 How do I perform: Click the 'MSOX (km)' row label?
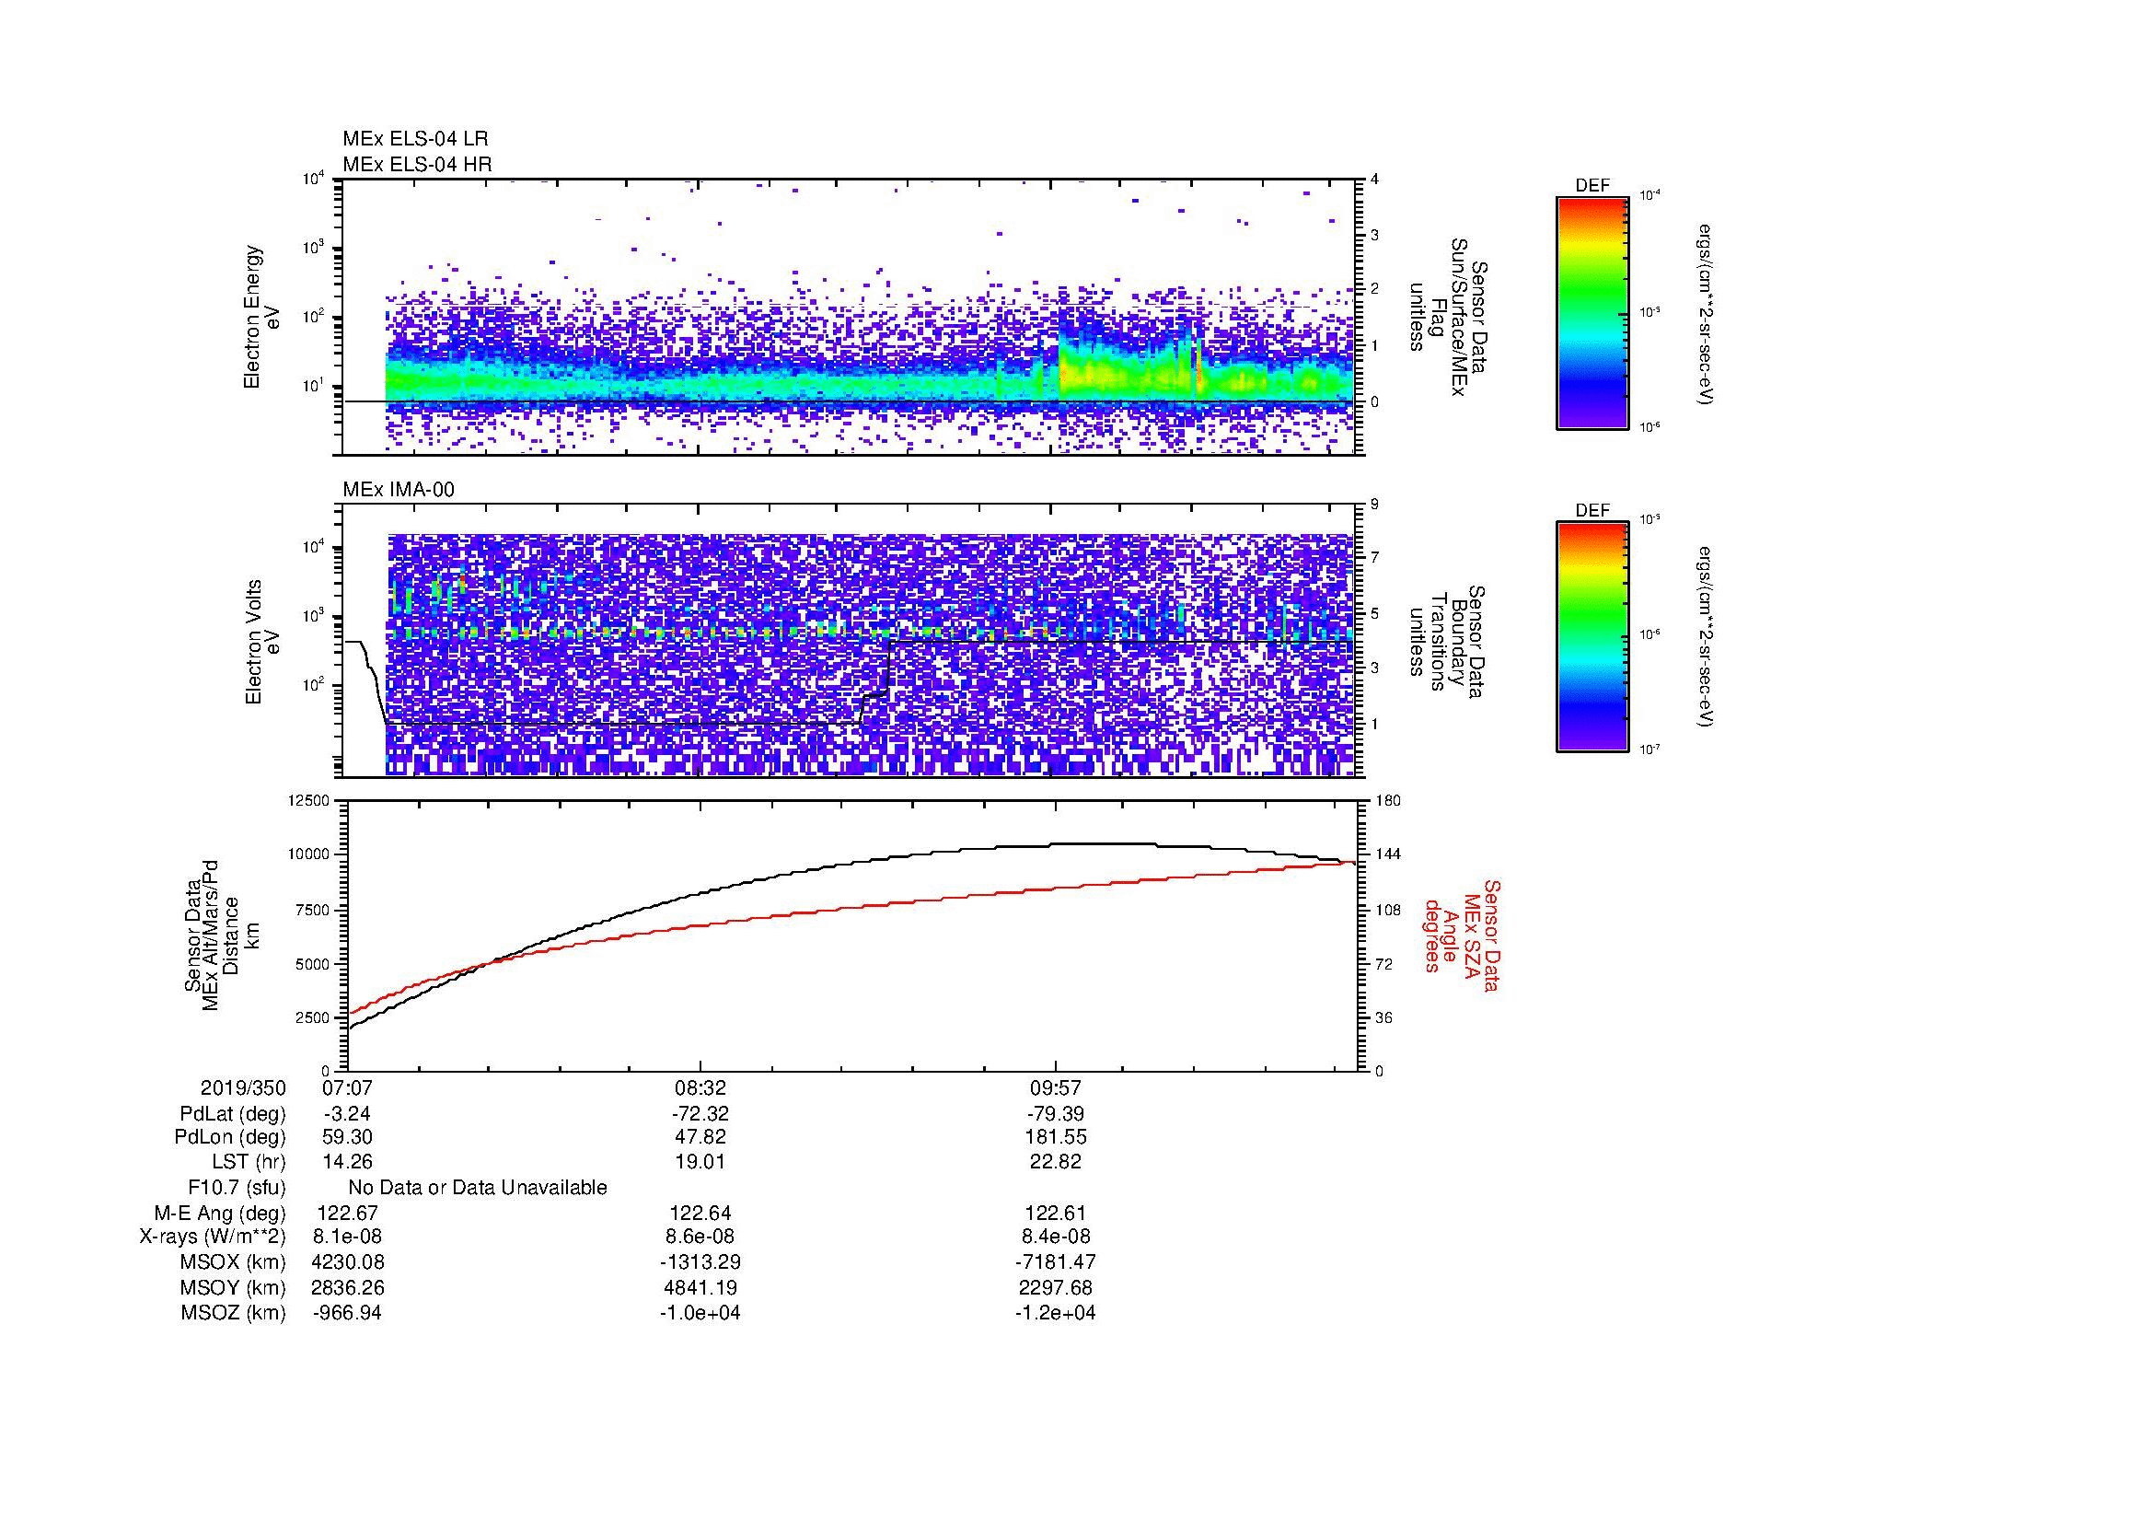click(233, 1262)
